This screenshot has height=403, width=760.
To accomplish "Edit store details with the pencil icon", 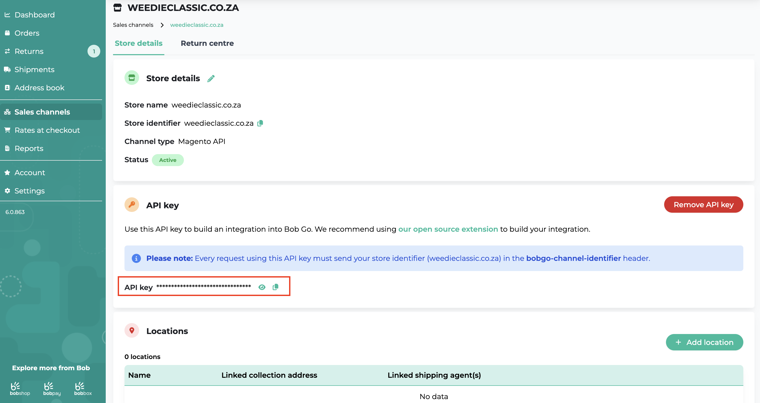I will pyautogui.click(x=211, y=79).
